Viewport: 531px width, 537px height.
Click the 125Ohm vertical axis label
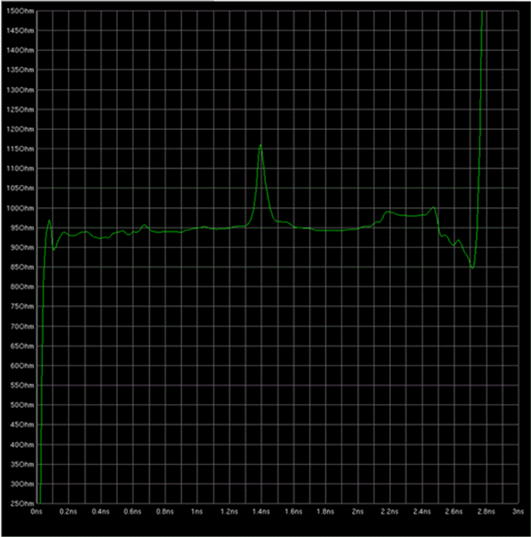17,110
